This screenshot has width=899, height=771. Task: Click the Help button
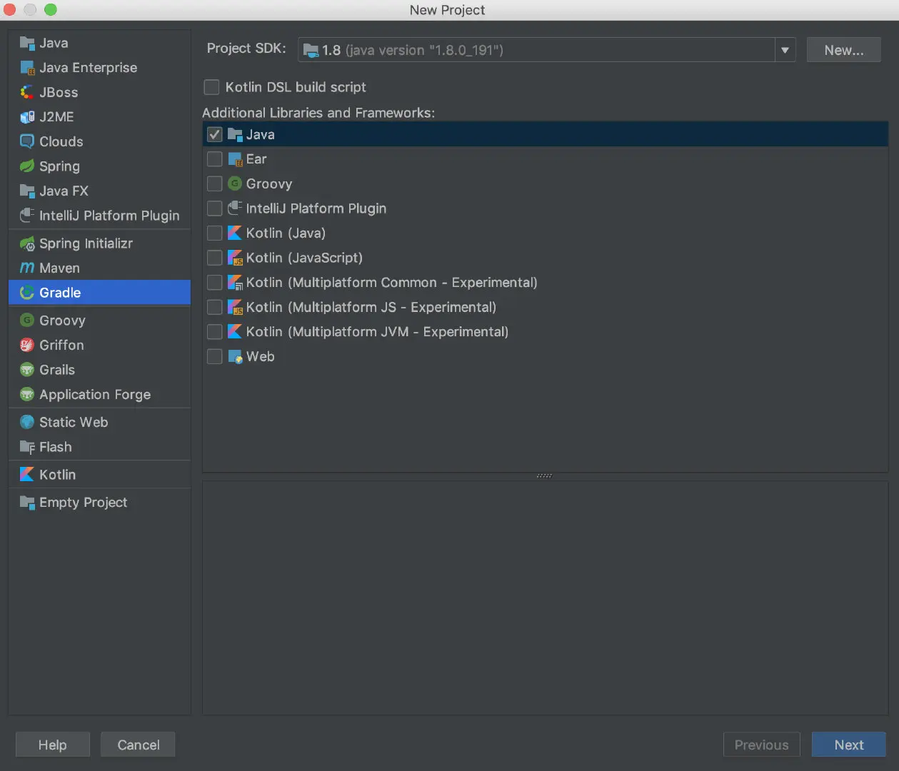pyautogui.click(x=53, y=745)
